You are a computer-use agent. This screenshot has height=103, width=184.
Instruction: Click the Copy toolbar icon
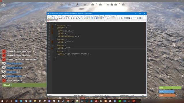(66, 18)
